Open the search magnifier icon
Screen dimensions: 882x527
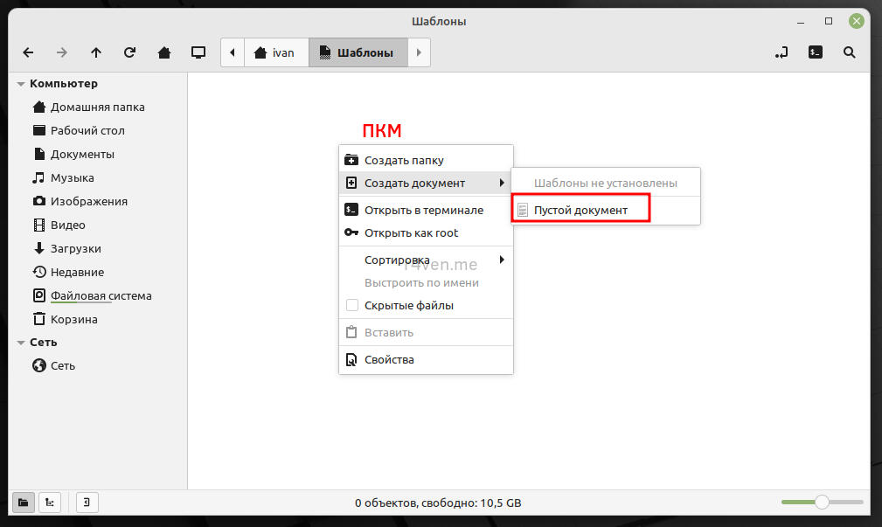pos(849,52)
